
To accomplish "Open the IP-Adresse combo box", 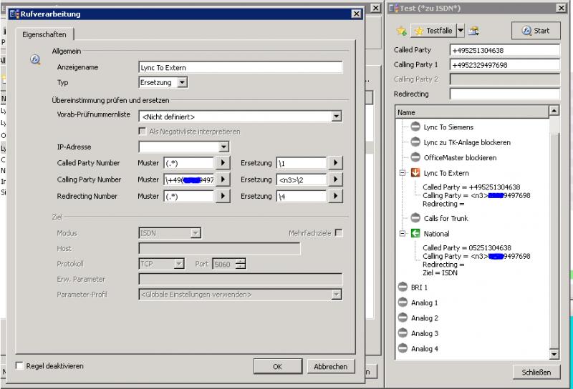I will pyautogui.click(x=223, y=147).
